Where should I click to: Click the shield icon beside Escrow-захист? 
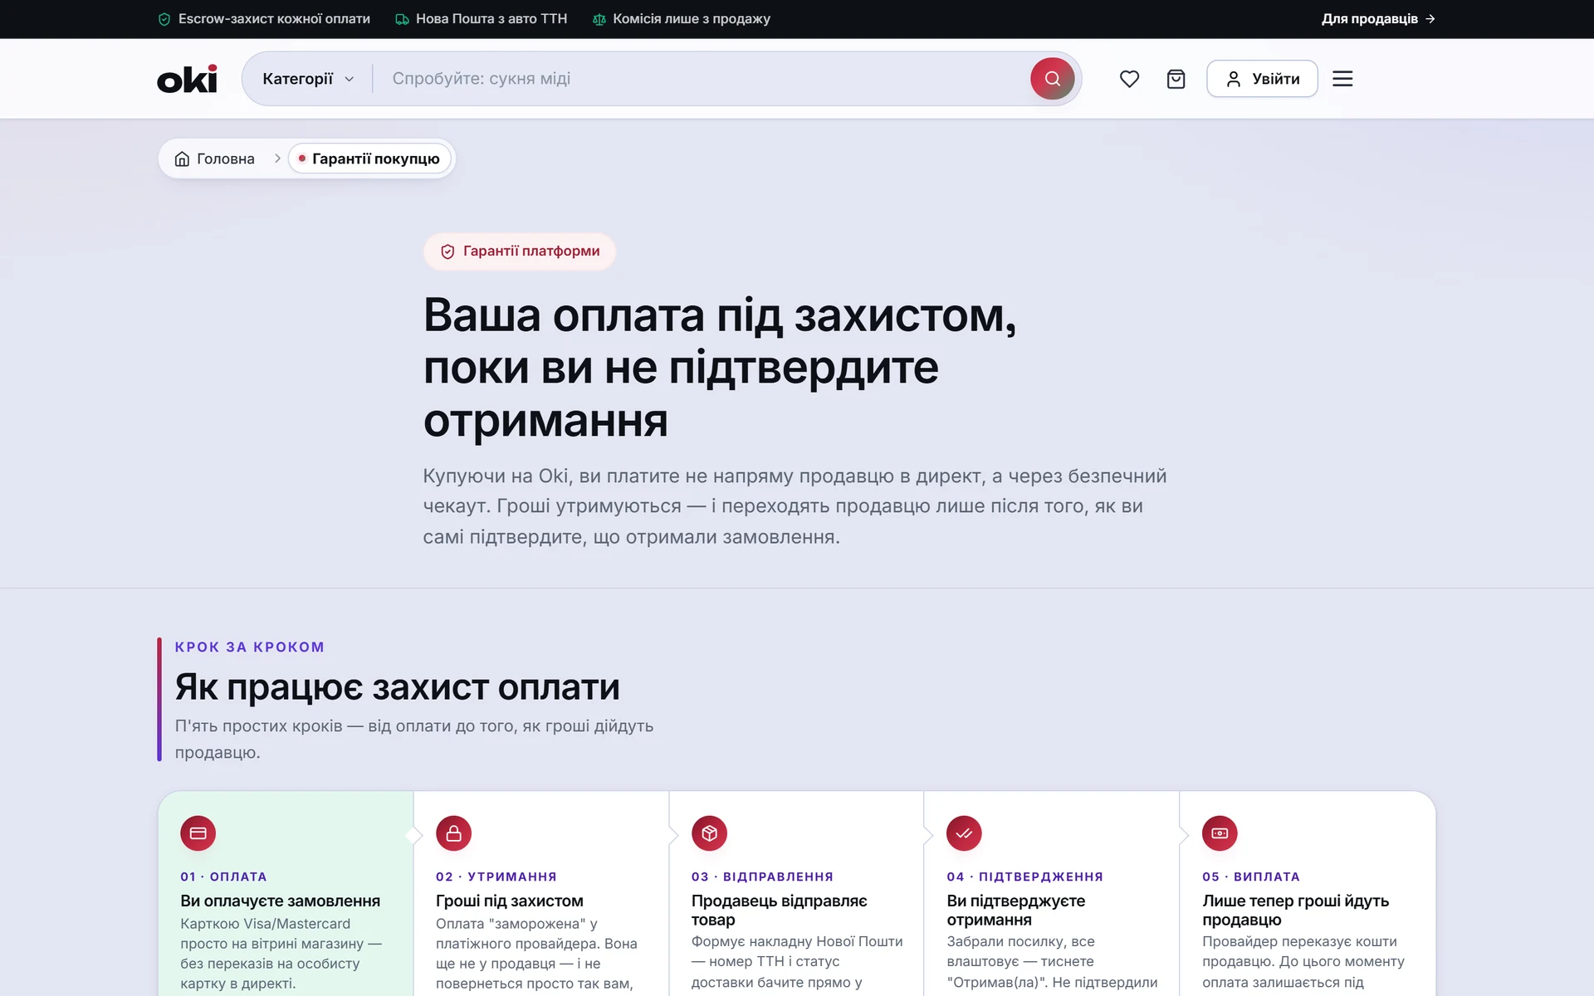click(x=164, y=19)
